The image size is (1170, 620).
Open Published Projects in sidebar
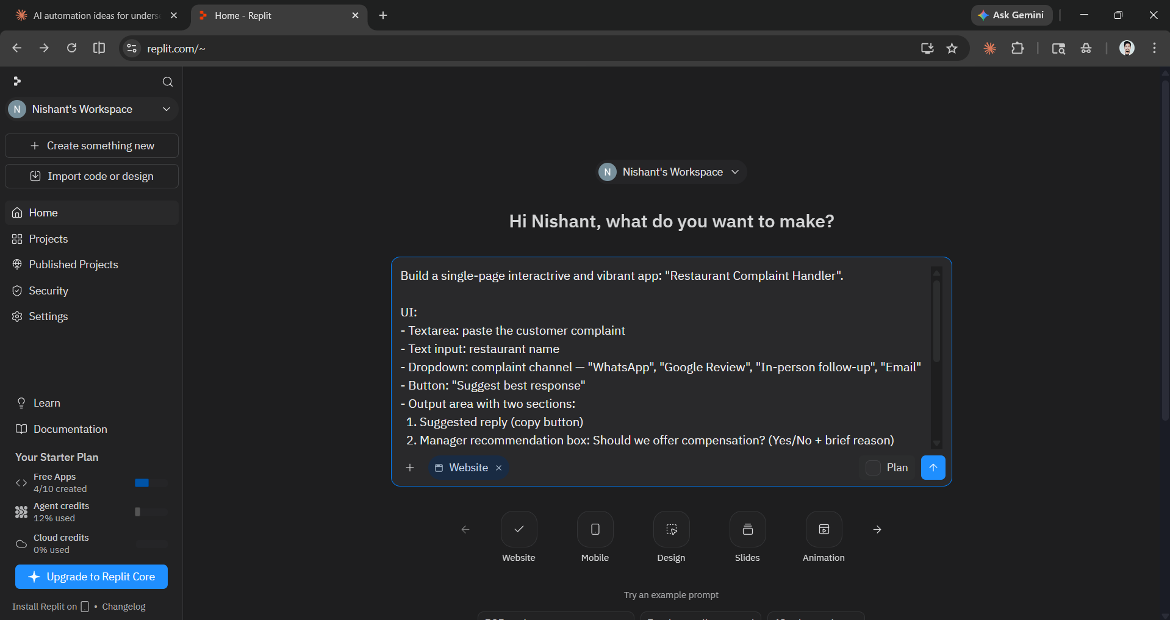click(x=92, y=265)
